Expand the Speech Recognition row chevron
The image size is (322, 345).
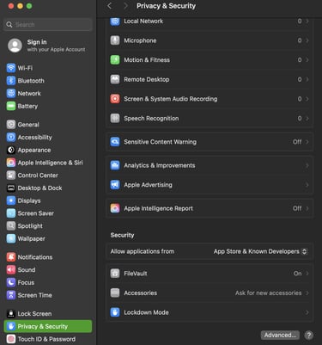(307, 119)
